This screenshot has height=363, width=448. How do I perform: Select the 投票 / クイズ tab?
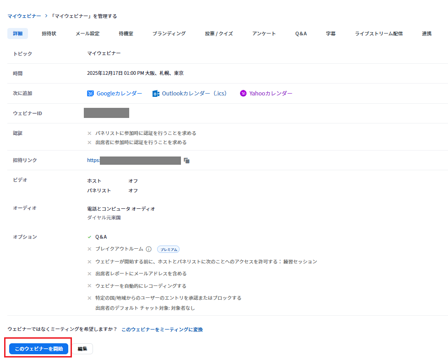click(x=219, y=34)
